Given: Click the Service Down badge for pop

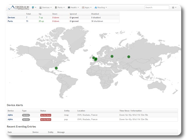Looking at the screenshot, I should click(x=46, y=120).
